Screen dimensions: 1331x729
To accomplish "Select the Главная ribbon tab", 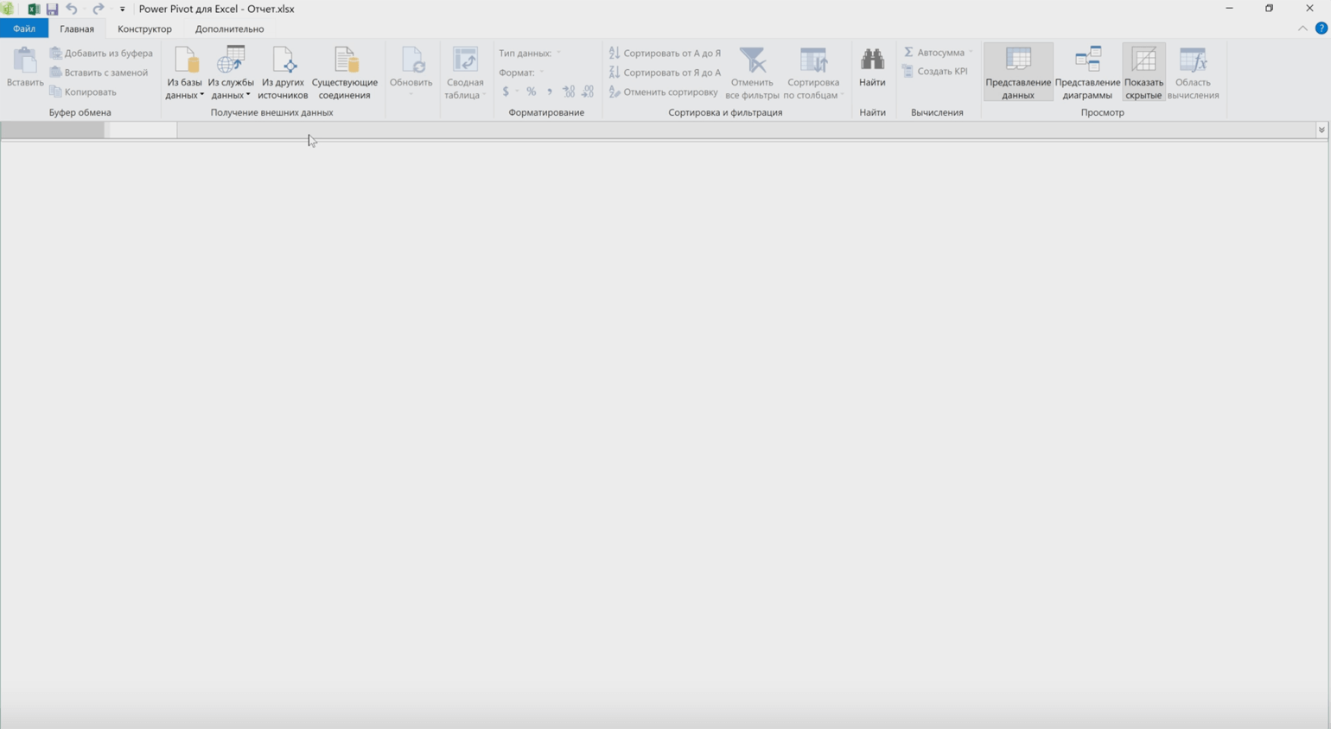I will tap(77, 29).
